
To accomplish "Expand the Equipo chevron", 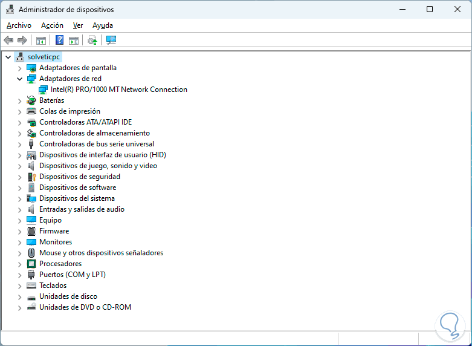I will 20,221.
